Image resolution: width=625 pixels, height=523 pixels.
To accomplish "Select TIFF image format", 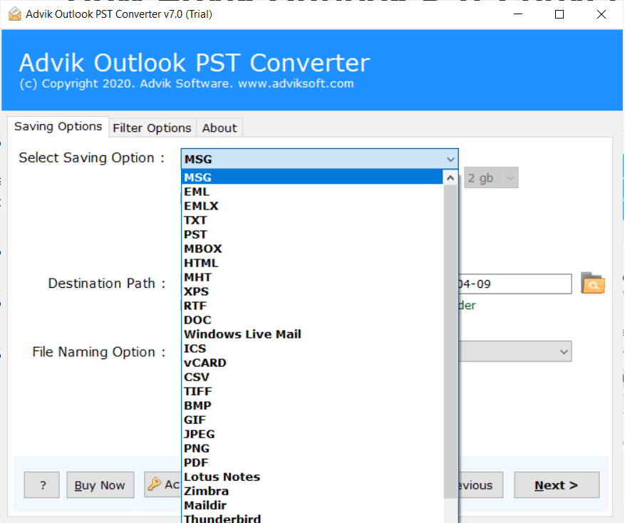I will [312, 391].
